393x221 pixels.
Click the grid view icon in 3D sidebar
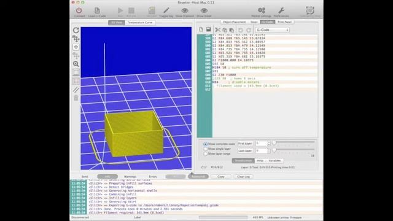click(76, 81)
